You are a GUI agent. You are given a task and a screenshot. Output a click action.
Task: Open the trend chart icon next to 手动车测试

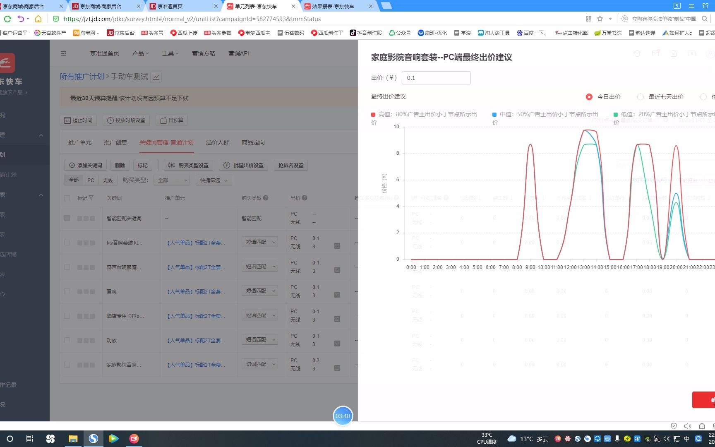point(156,77)
